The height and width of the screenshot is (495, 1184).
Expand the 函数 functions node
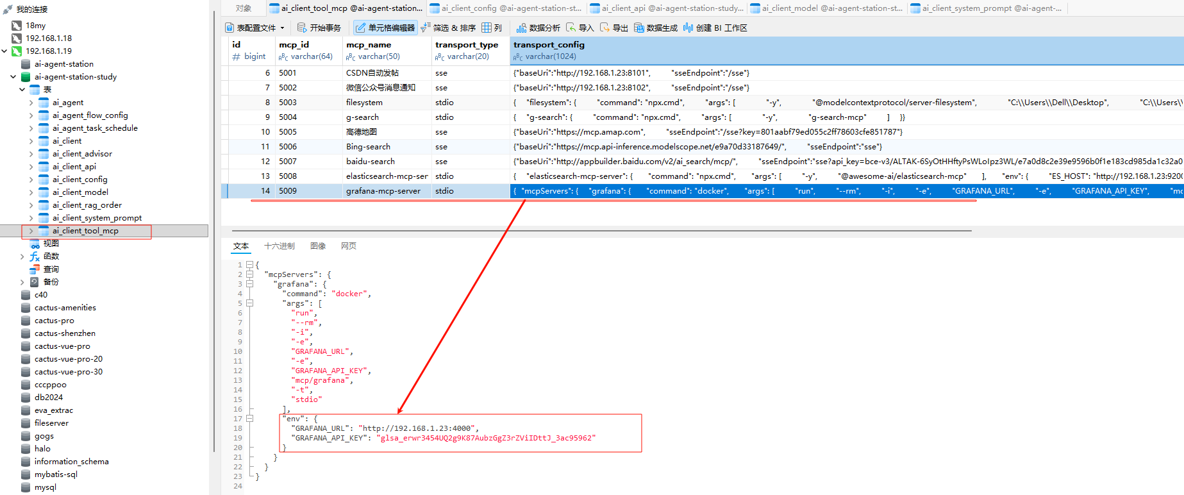[22, 256]
